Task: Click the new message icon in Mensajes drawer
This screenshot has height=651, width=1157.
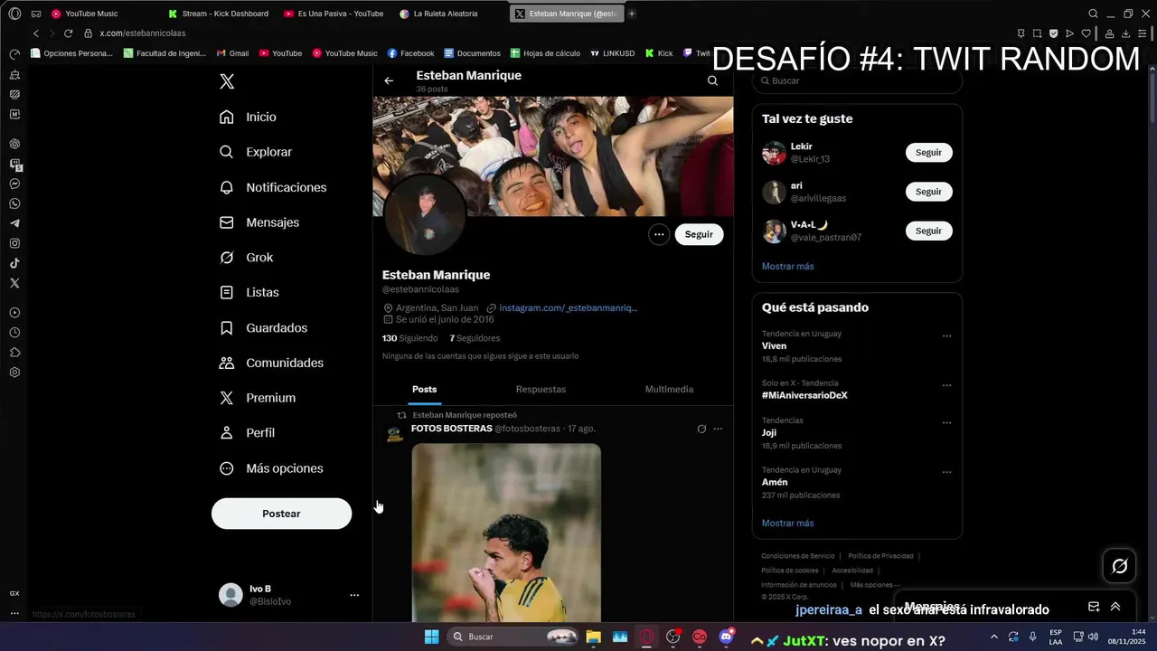Action: (1094, 607)
